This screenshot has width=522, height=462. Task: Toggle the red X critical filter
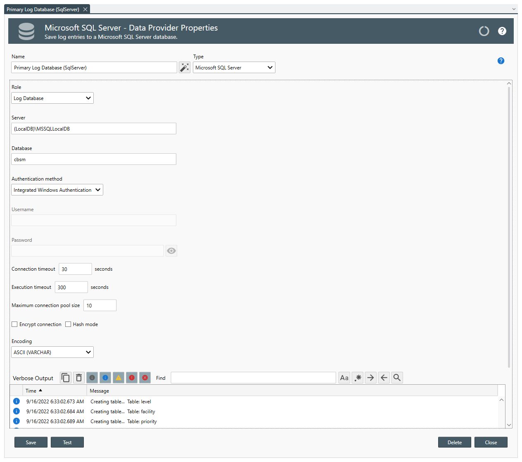tap(145, 378)
